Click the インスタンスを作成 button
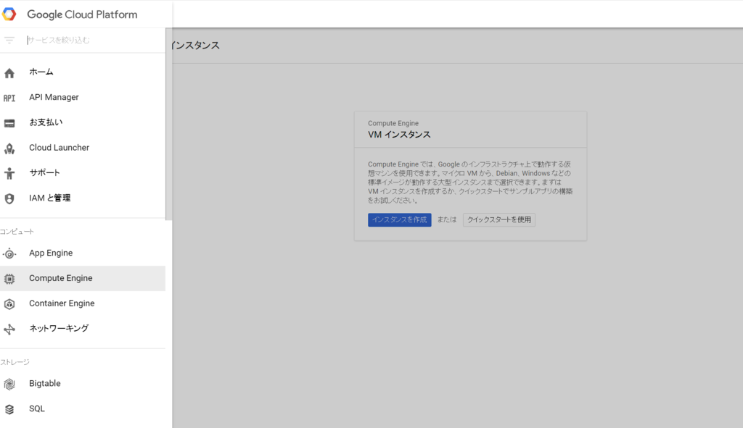This screenshot has height=428, width=743. click(400, 220)
